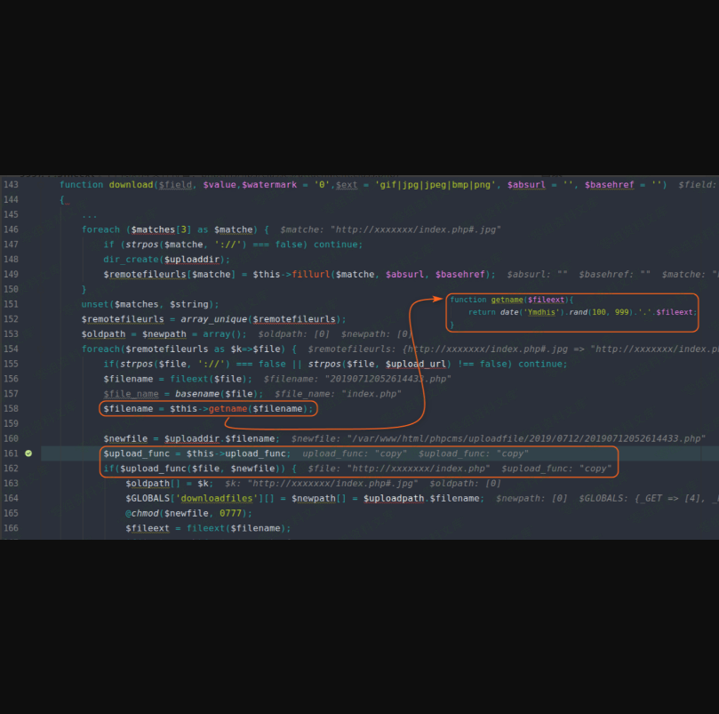Click the basename function on line 157
The image size is (719, 714).
(196, 393)
